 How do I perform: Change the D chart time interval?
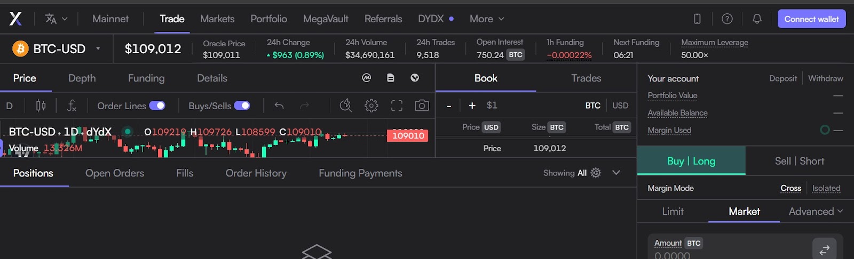click(x=9, y=106)
